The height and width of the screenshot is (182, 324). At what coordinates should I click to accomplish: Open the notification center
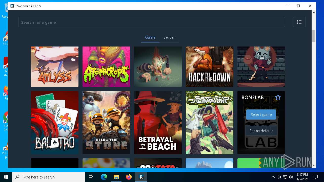click(316, 177)
